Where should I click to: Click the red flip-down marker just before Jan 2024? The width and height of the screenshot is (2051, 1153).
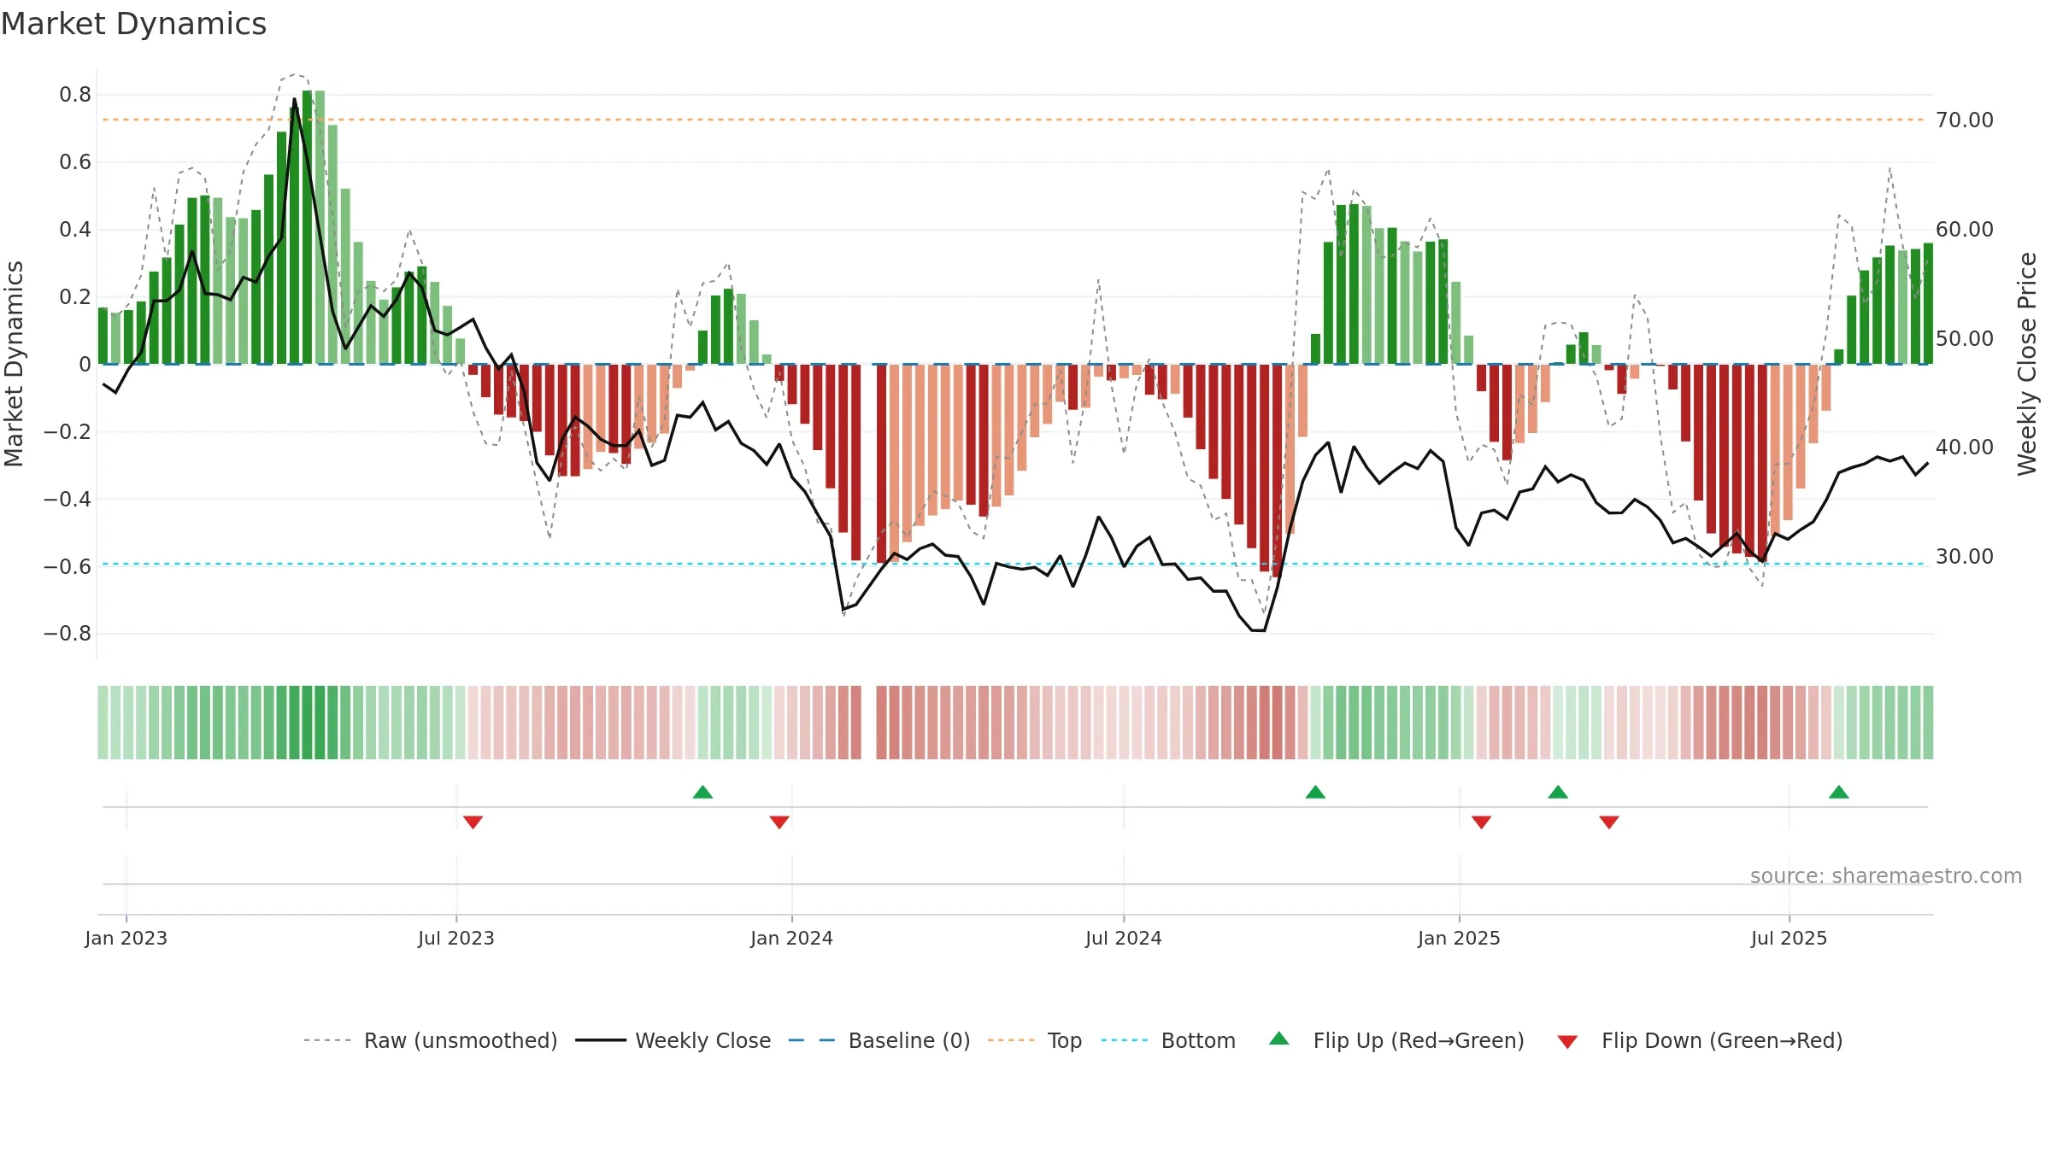tap(779, 822)
